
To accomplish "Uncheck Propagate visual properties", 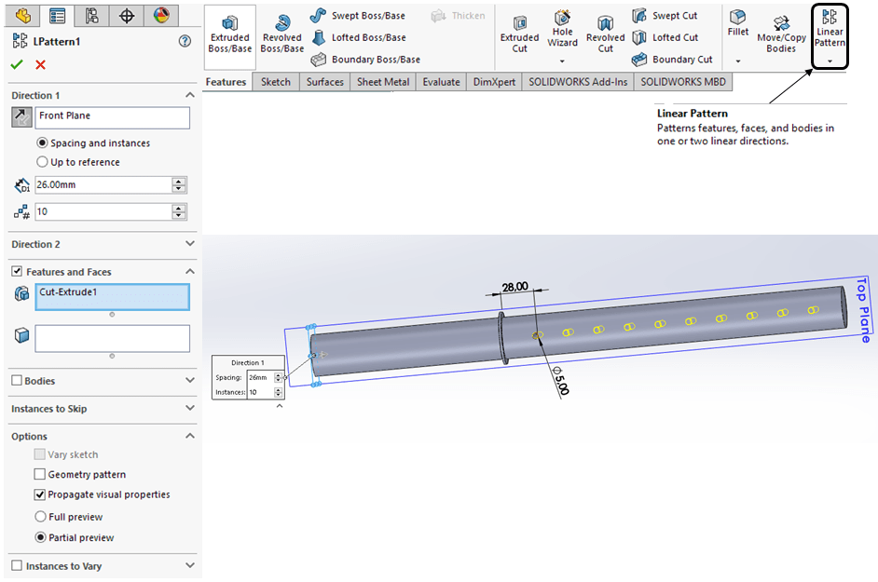I will click(40, 495).
